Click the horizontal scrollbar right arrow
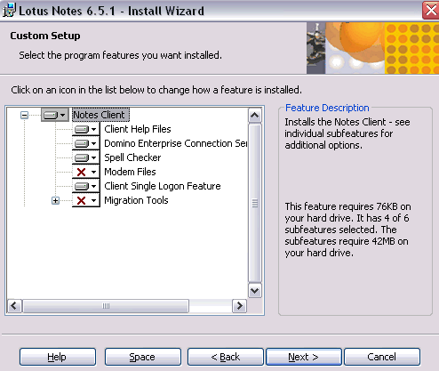The height and width of the screenshot is (371, 439). 239,306
